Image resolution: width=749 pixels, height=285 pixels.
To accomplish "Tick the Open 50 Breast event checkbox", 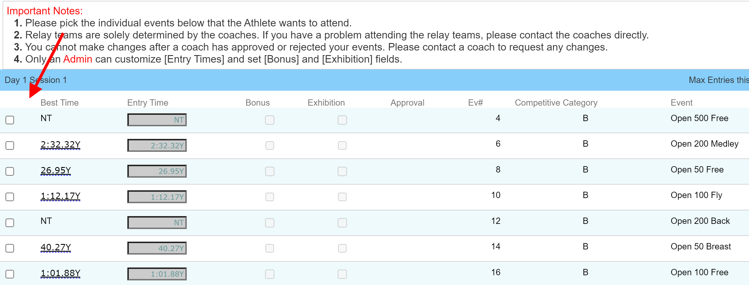I will [x=10, y=248].
